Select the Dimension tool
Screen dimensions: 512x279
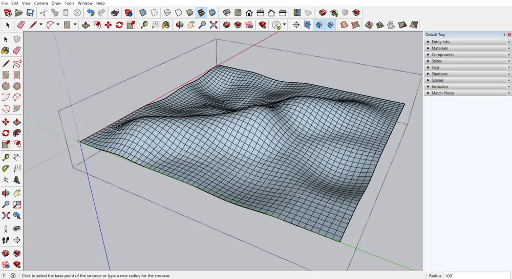(x=17, y=157)
